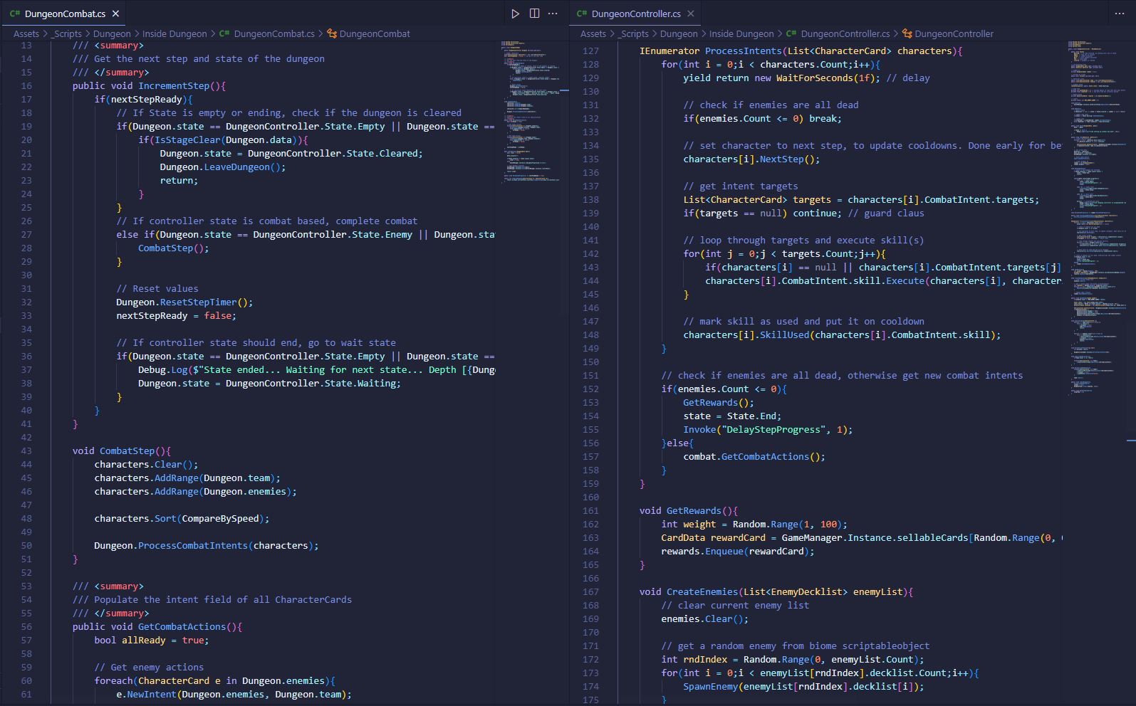This screenshot has height=706, width=1136.
Task: Run the code with the play icon
Action: coord(515,14)
